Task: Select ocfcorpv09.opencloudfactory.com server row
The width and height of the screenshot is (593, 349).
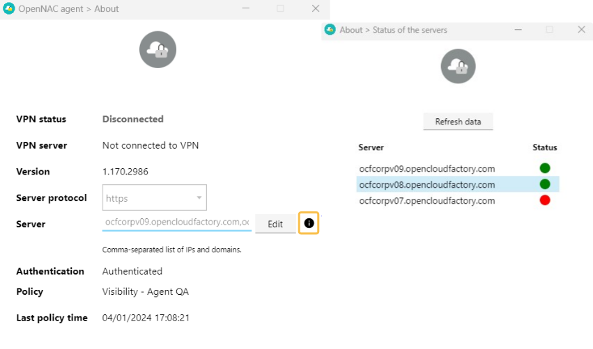Action: [458, 168]
